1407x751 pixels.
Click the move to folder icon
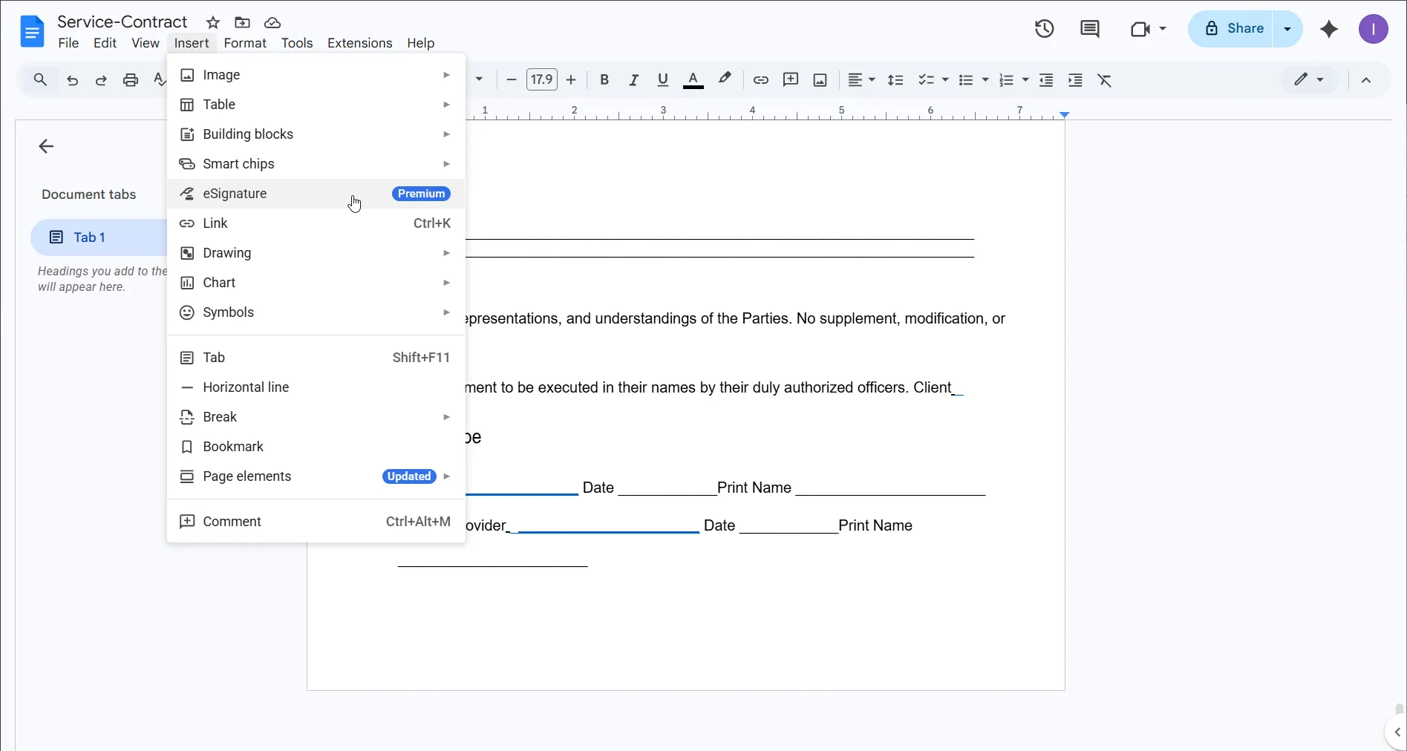click(242, 23)
